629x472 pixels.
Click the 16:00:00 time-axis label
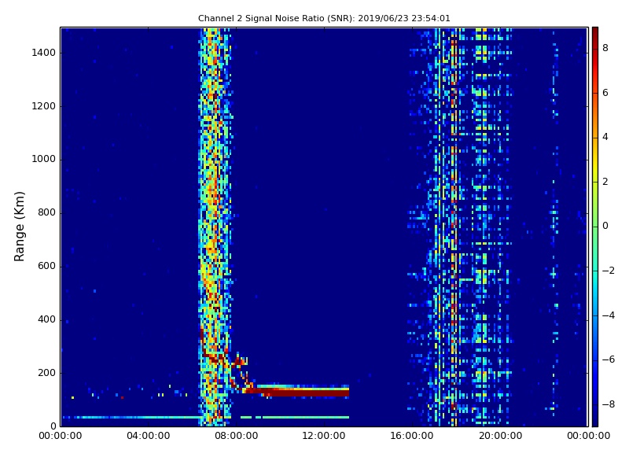(x=412, y=436)
